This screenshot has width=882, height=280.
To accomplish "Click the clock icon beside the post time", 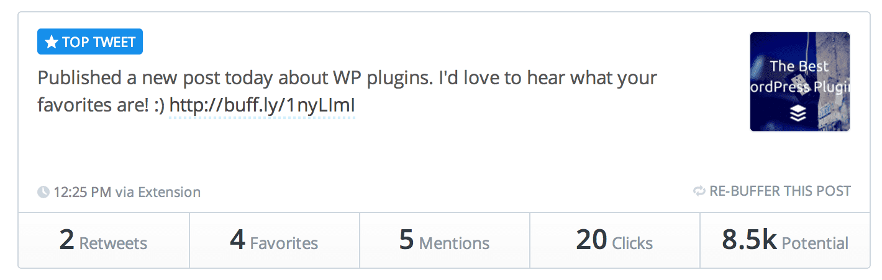I will 43,192.
